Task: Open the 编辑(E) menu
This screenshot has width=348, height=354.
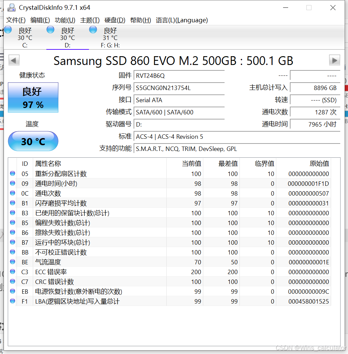Action: tap(40, 20)
